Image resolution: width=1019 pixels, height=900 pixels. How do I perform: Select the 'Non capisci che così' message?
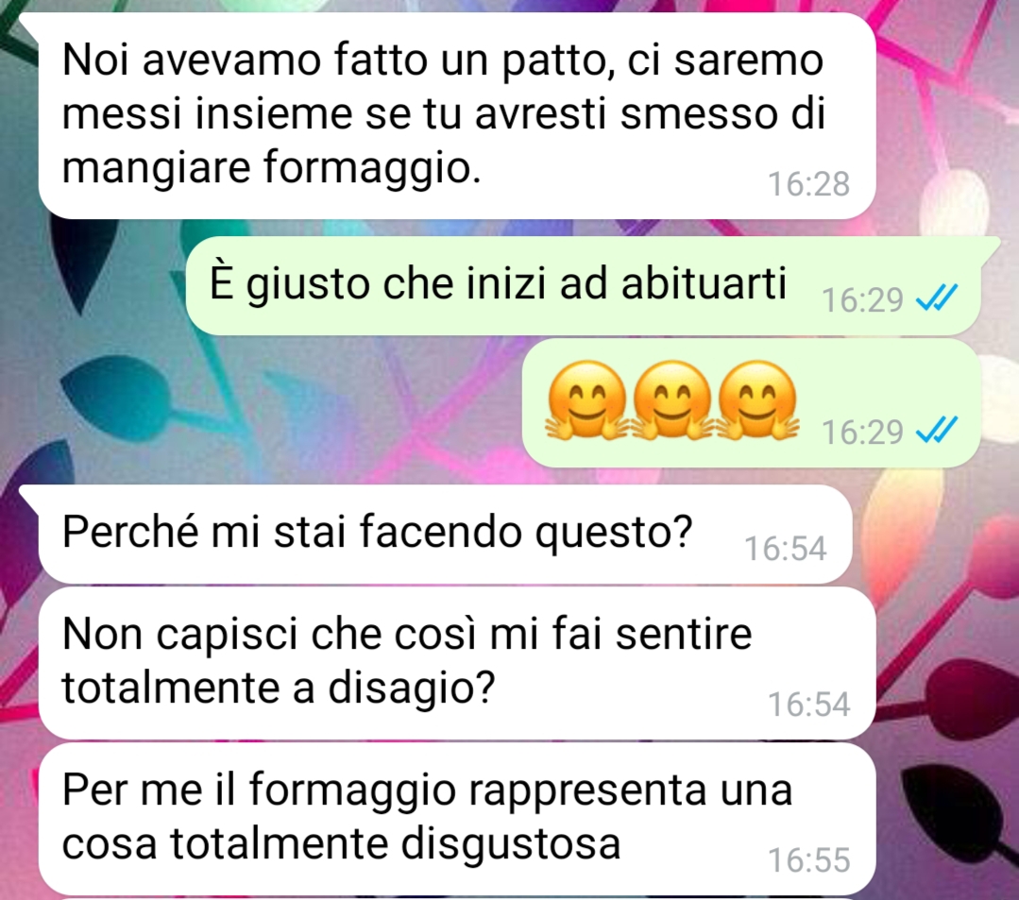tap(457, 663)
